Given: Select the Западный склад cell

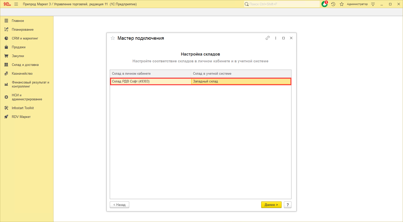Looking at the screenshot, I should pyautogui.click(x=241, y=81).
